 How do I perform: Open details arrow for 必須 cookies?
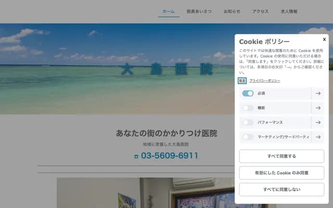click(318, 94)
